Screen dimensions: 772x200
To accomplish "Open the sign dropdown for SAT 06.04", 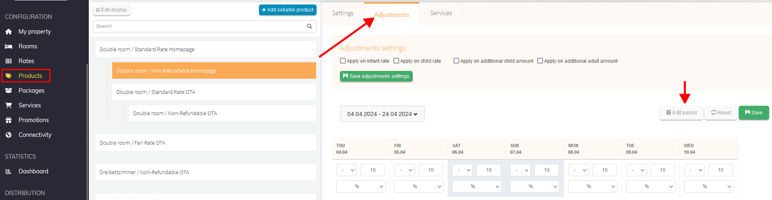I will pos(462,170).
